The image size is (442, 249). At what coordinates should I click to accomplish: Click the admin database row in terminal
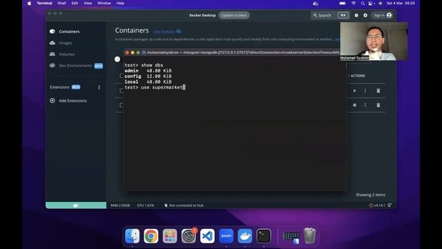click(x=148, y=71)
